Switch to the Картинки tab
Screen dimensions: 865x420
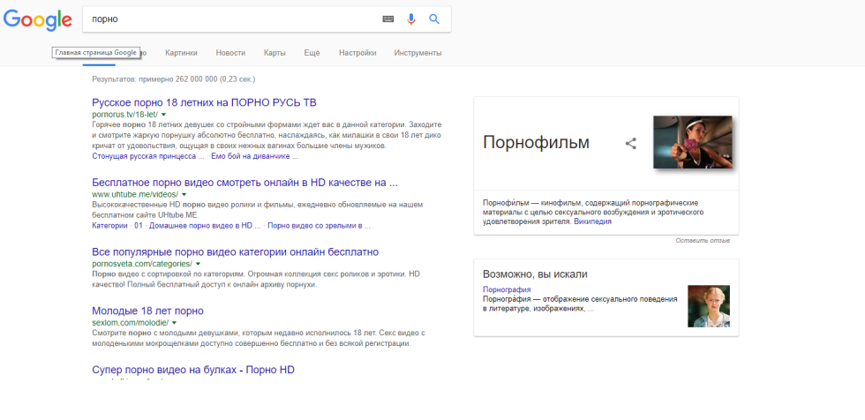click(181, 53)
